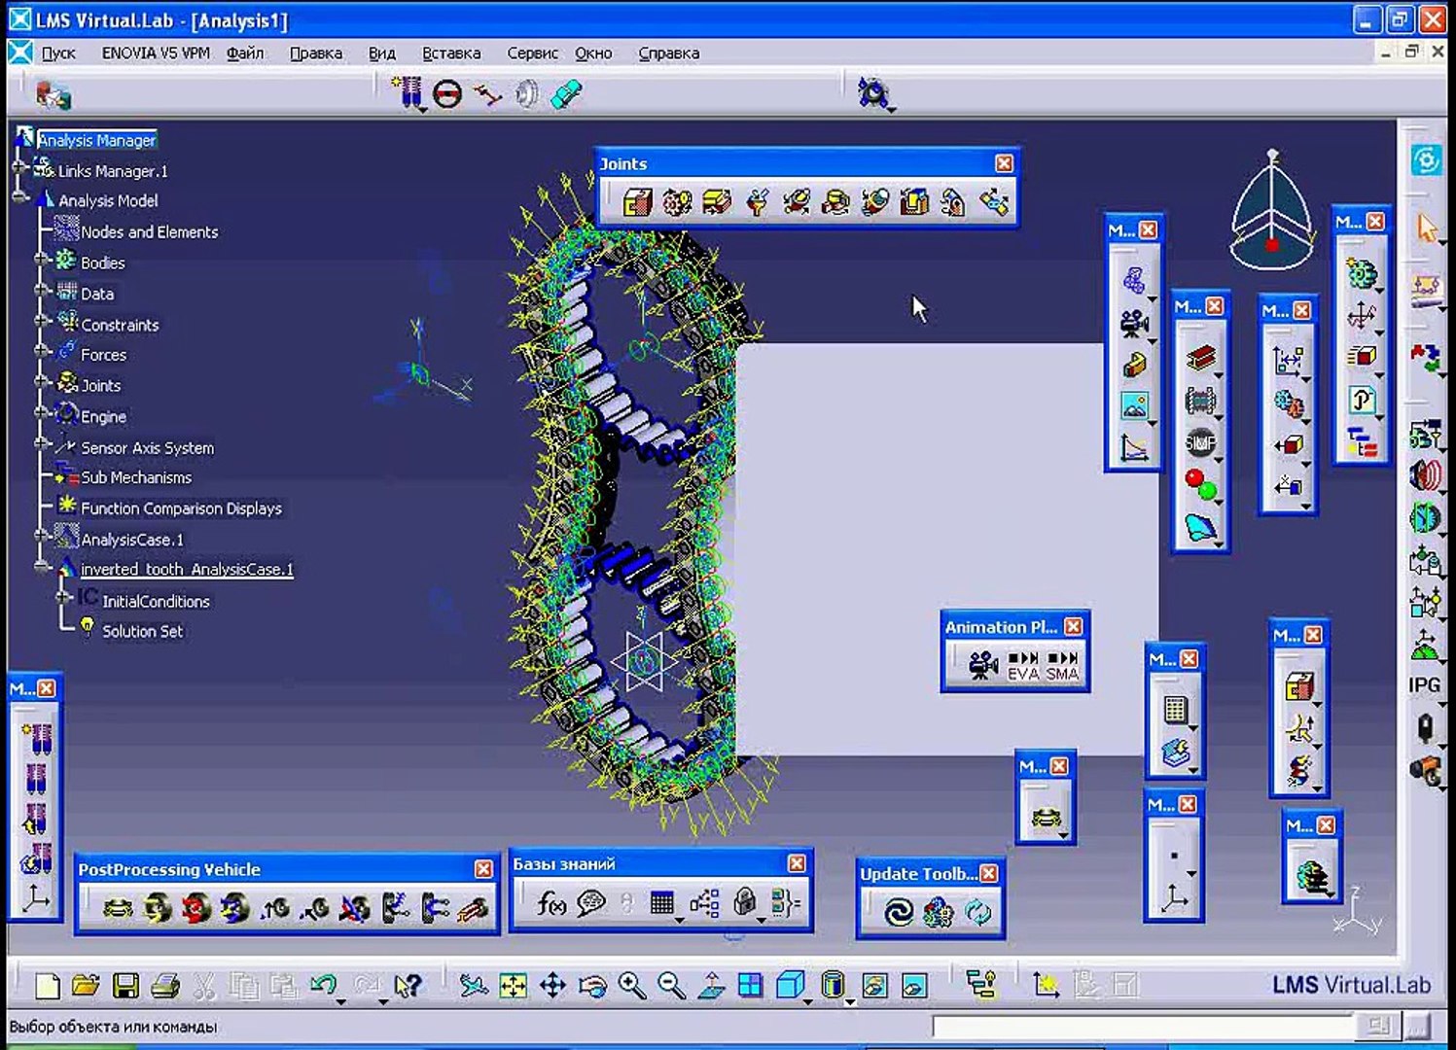Expand the Forces tree node
Screen dimensions: 1456x1050
41,351
